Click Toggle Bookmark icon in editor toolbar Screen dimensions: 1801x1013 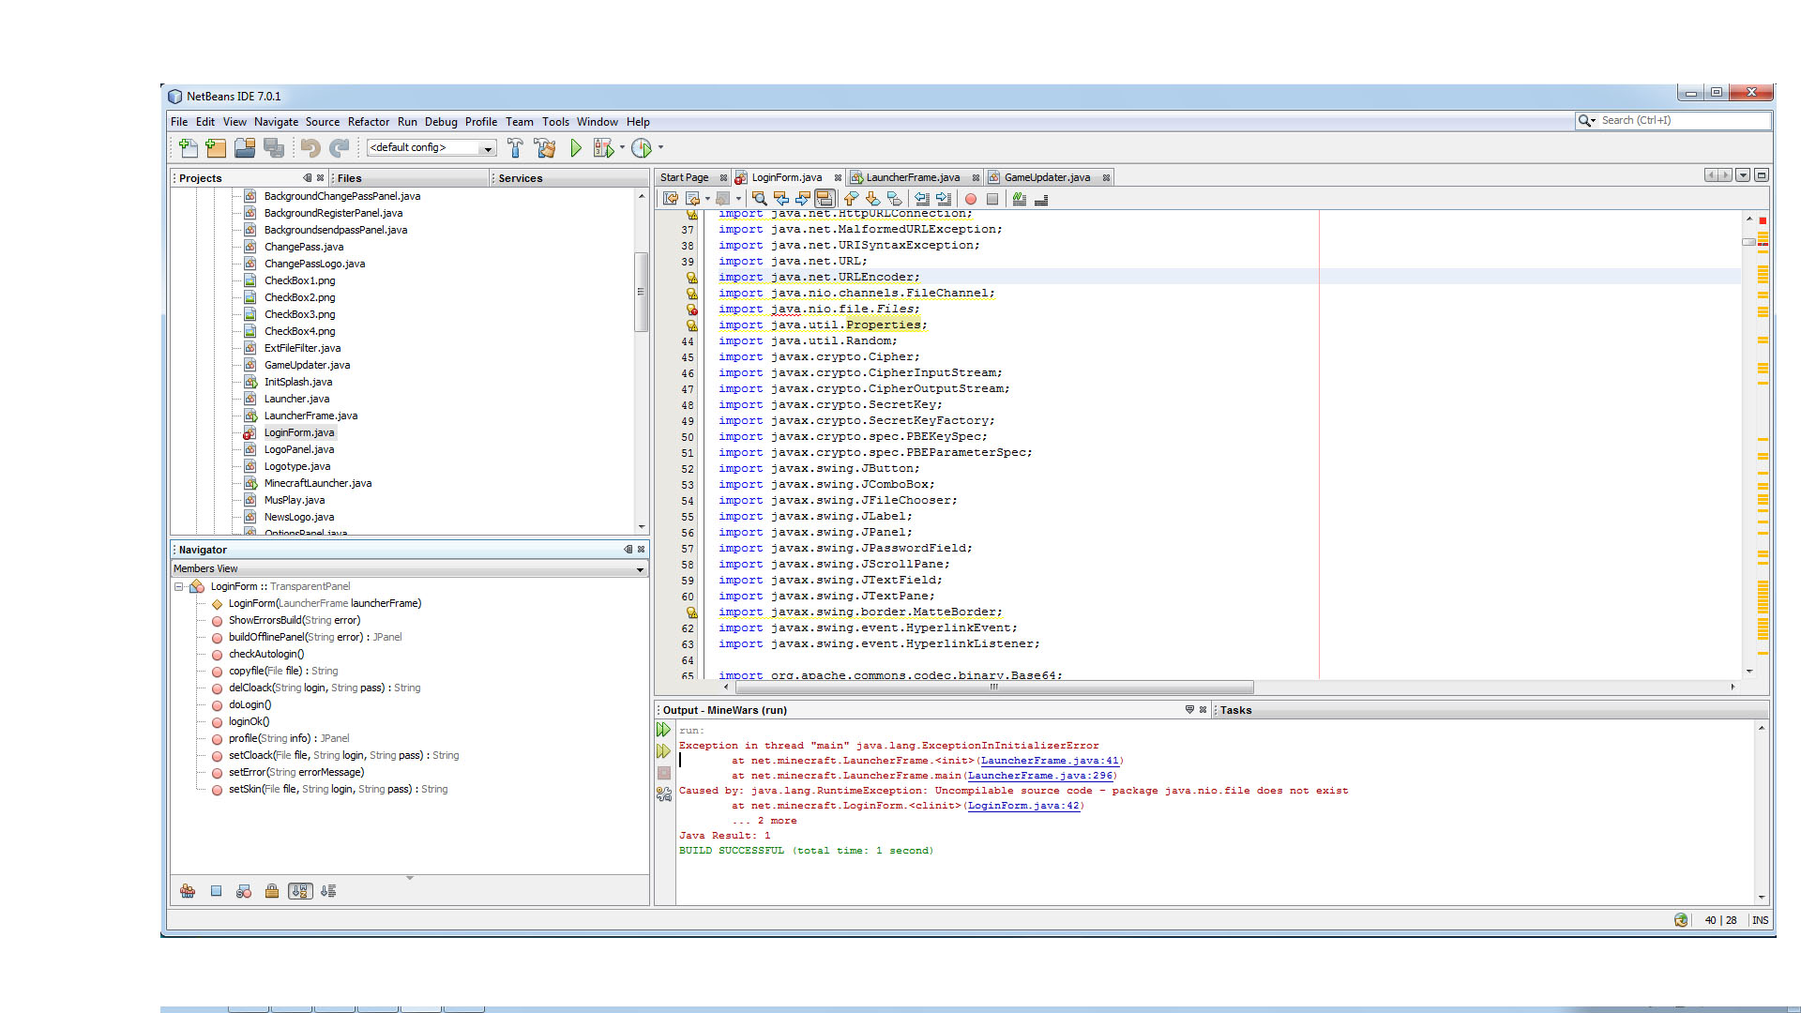pos(894,199)
